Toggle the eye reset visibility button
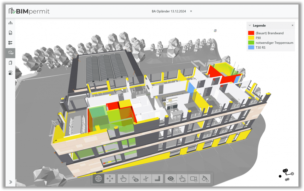This screenshot has width=304, height=191. (x=171, y=179)
